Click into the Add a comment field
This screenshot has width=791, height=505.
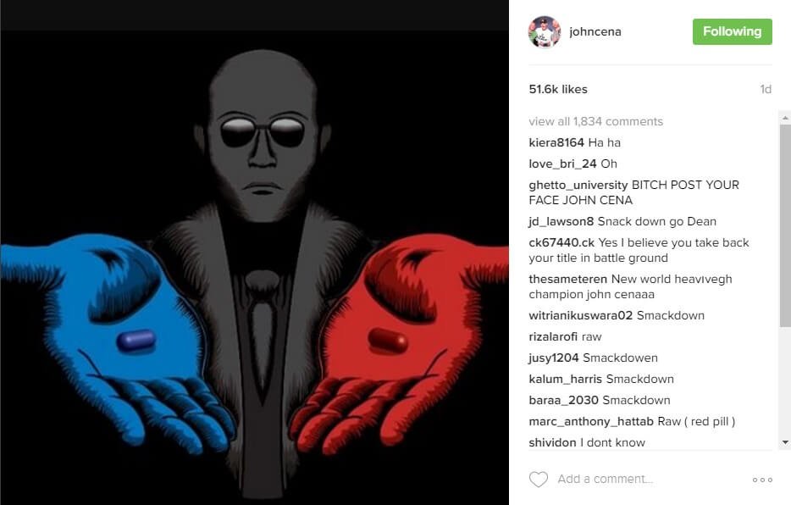(605, 480)
